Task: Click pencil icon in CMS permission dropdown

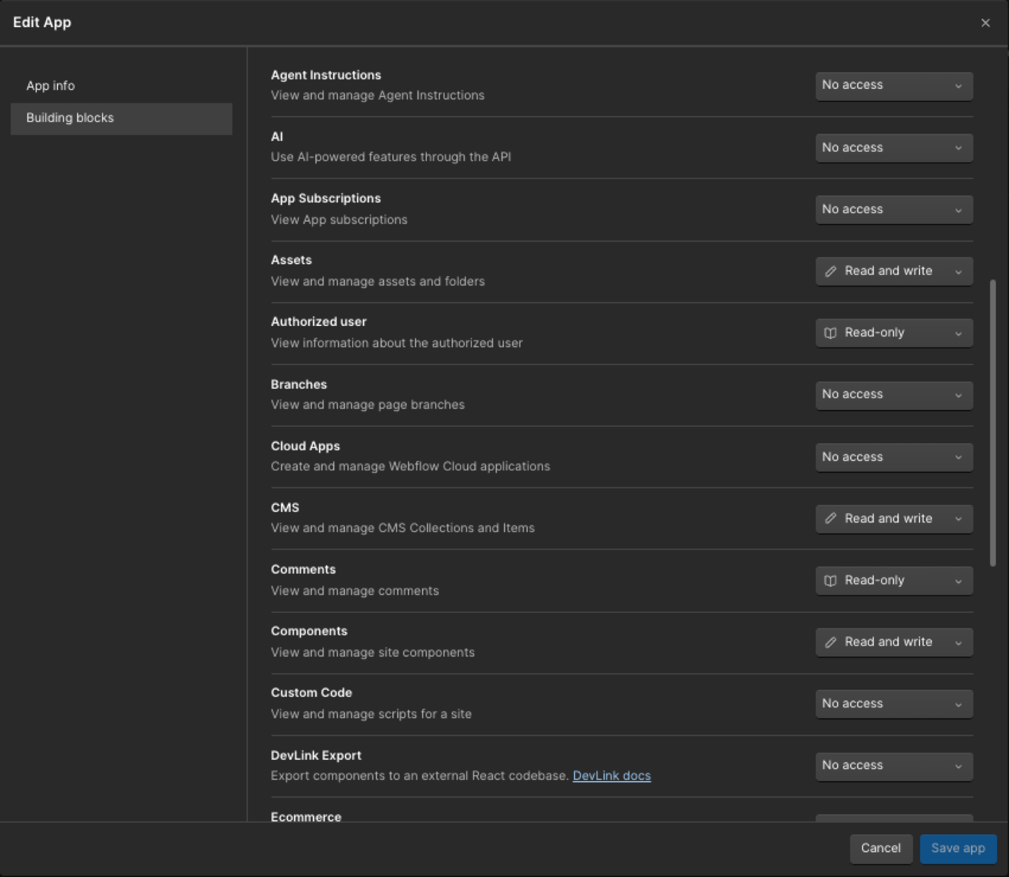Action: tap(831, 518)
